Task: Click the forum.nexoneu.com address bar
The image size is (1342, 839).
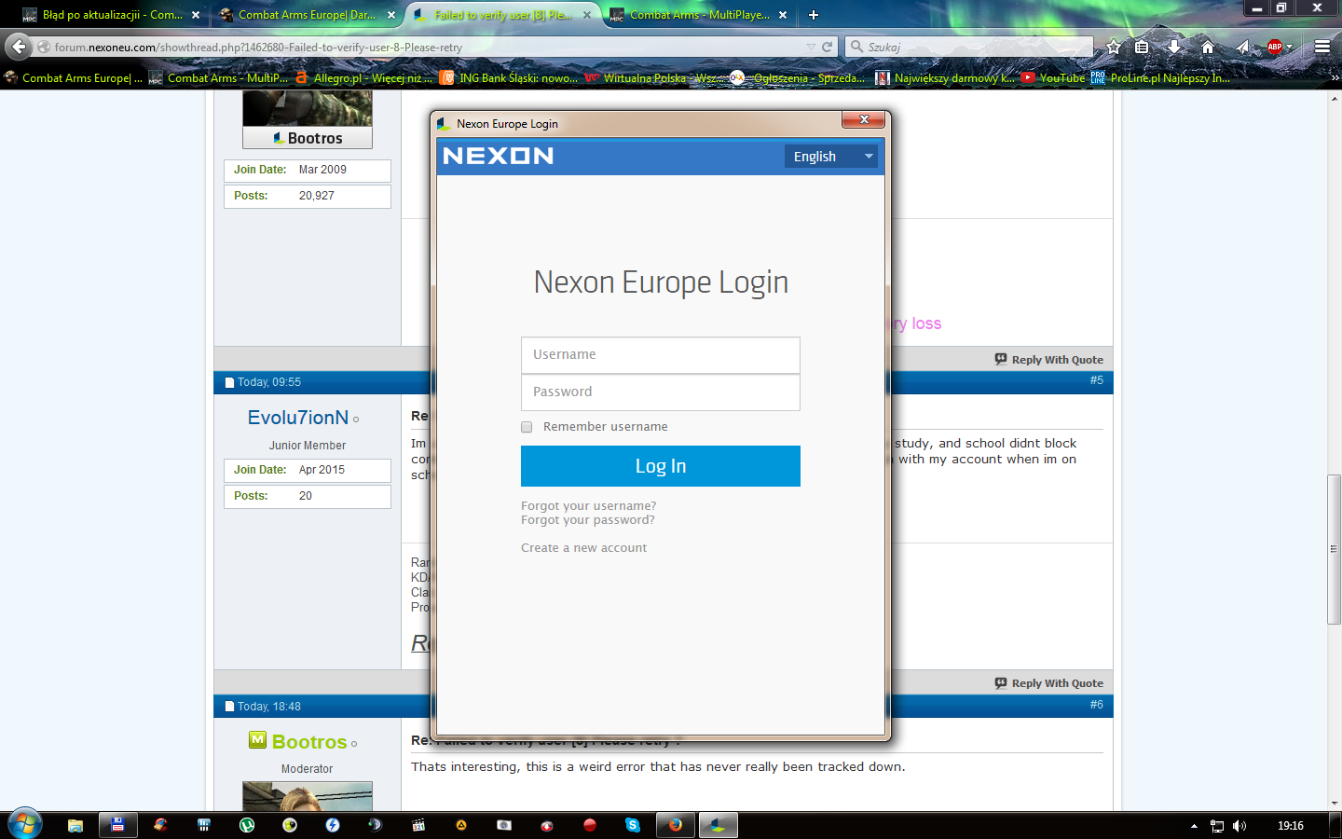Action: [x=419, y=47]
